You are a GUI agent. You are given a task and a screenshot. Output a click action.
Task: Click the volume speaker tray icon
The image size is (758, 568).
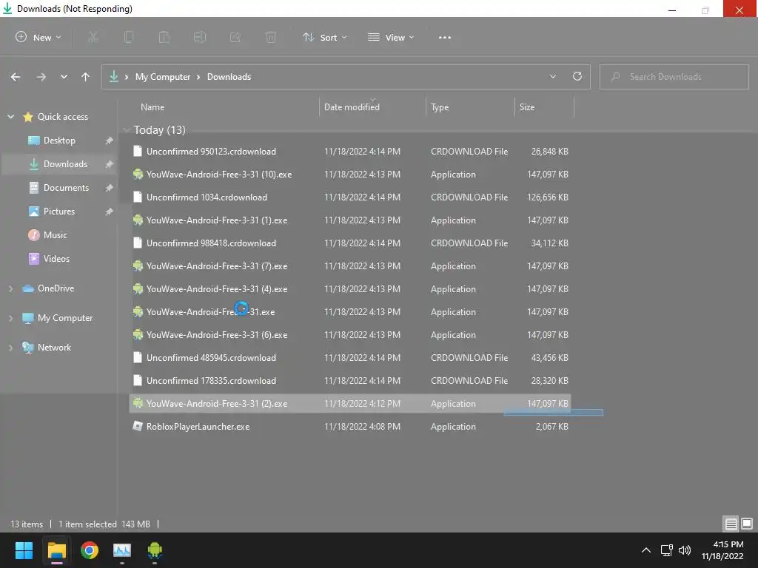click(x=685, y=550)
